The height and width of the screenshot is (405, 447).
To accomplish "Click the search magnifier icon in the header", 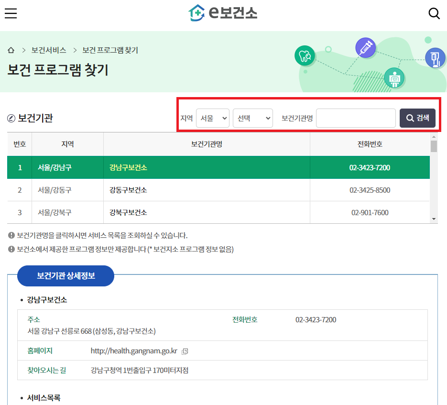I will click(434, 13).
